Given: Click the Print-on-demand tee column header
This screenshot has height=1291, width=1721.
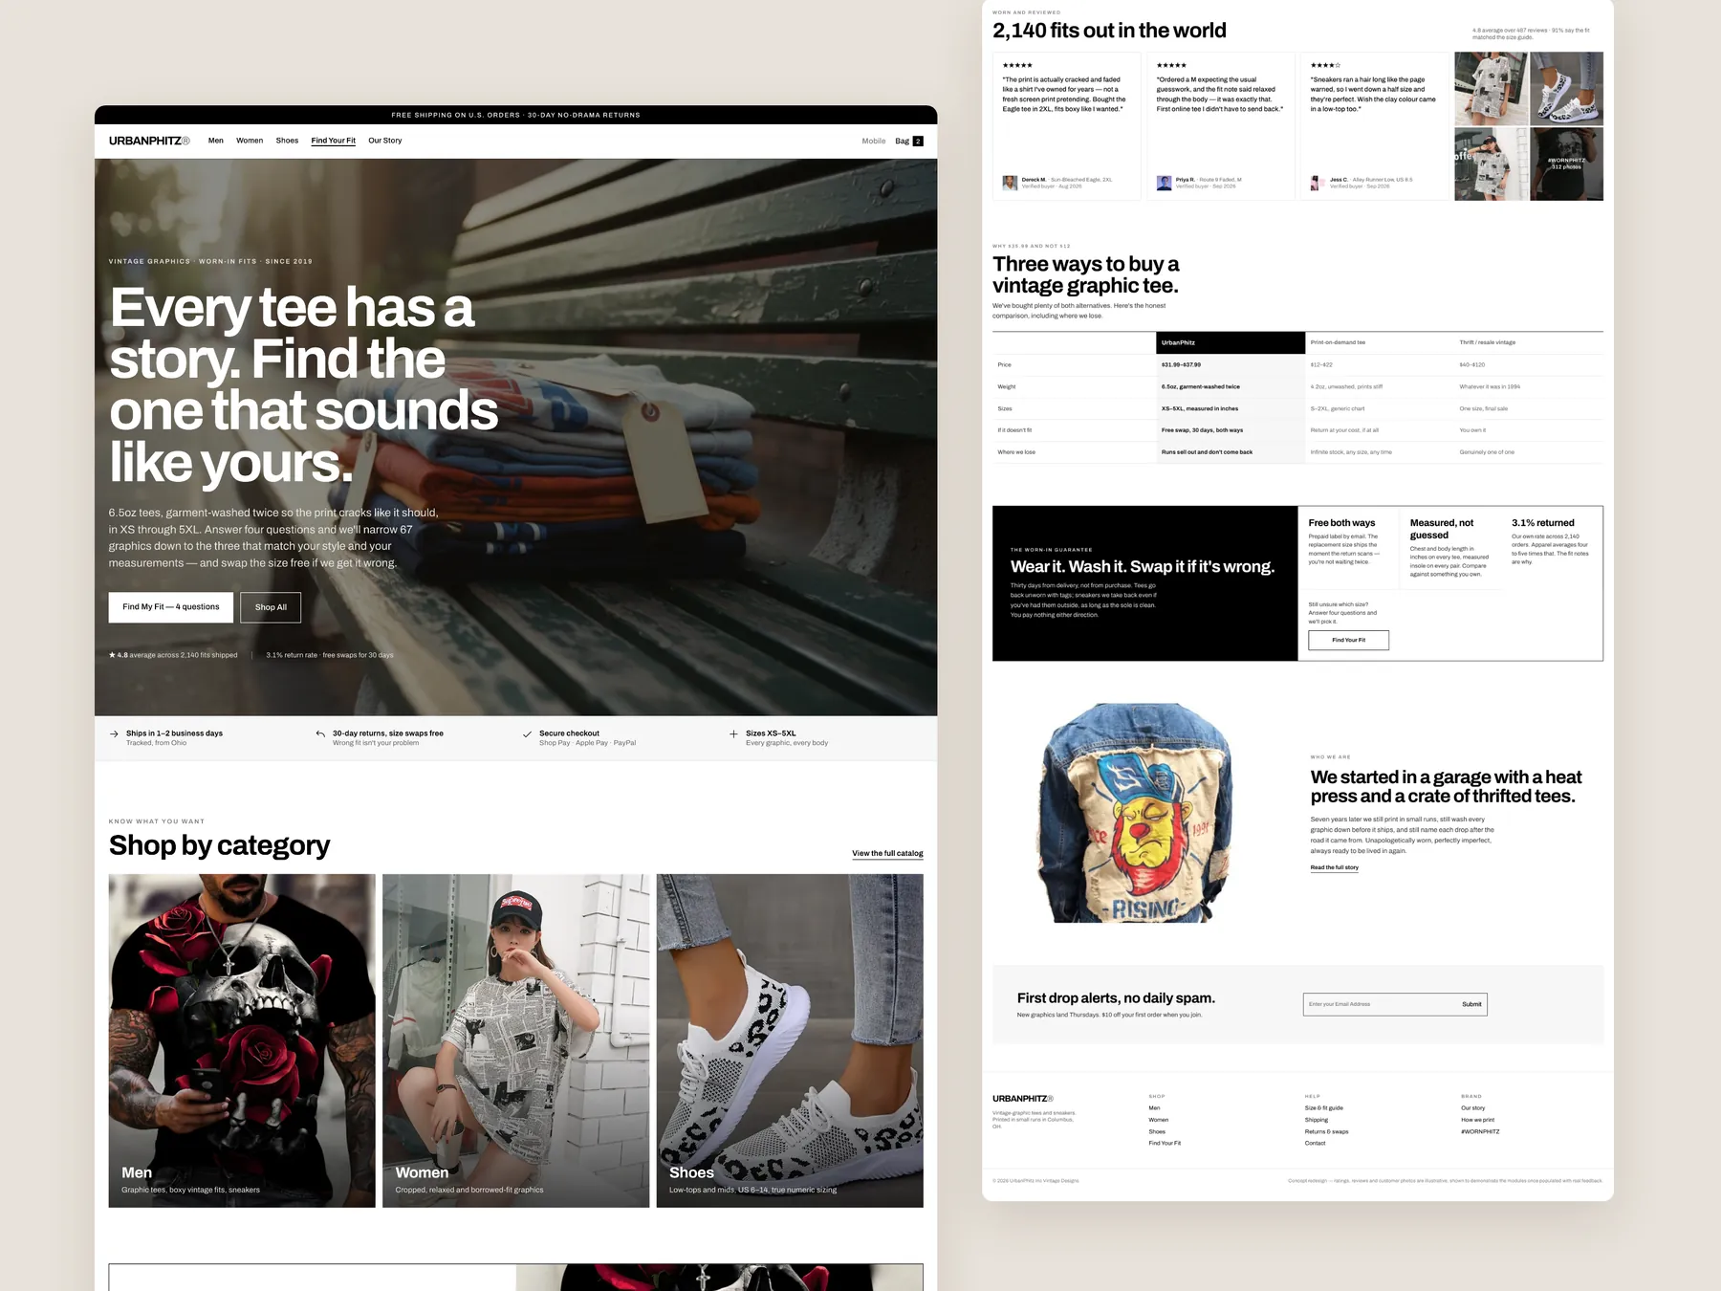Looking at the screenshot, I should click(x=1338, y=342).
